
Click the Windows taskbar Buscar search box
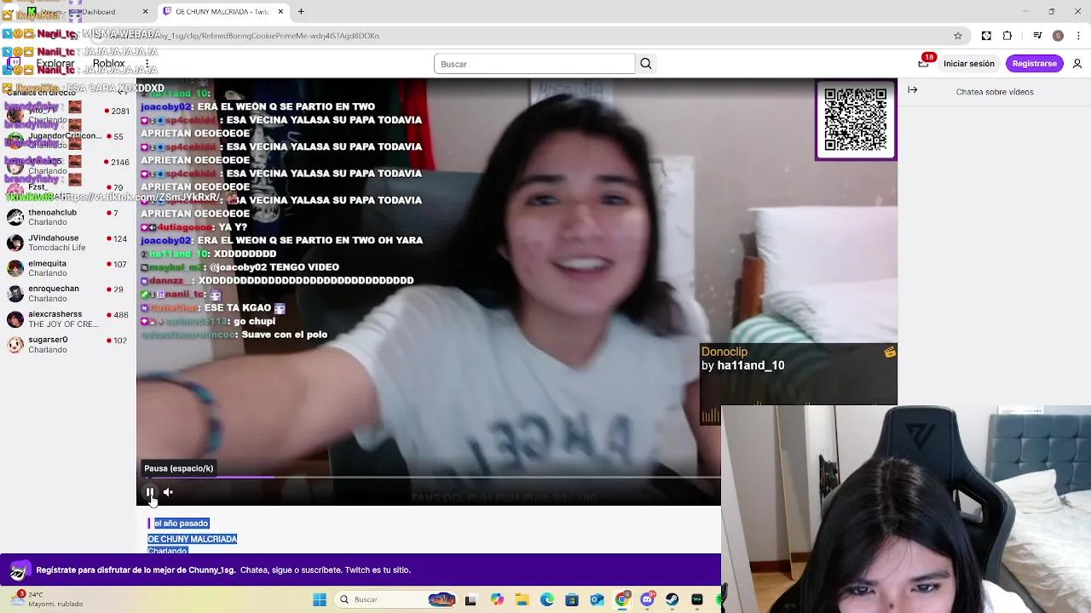tap(396, 599)
